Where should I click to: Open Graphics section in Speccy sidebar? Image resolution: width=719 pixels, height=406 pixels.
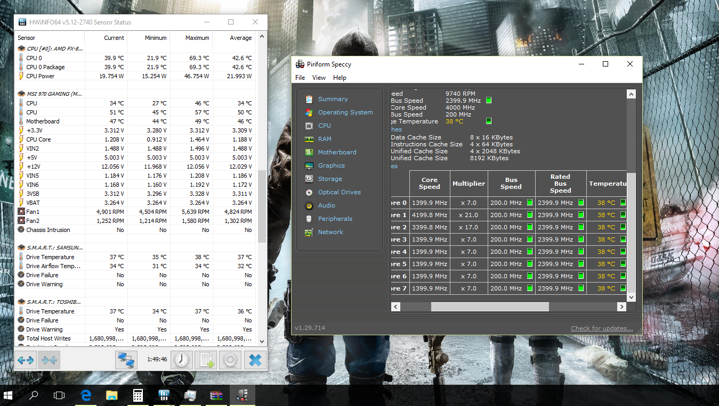point(325,165)
